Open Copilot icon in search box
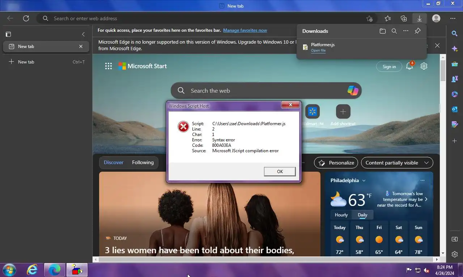Image resolution: width=463 pixels, height=277 pixels. (353, 91)
